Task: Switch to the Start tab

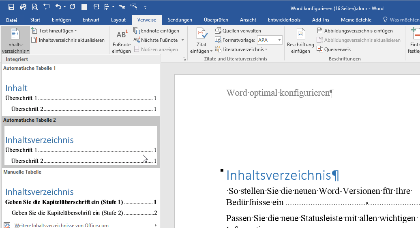Action: [35, 20]
